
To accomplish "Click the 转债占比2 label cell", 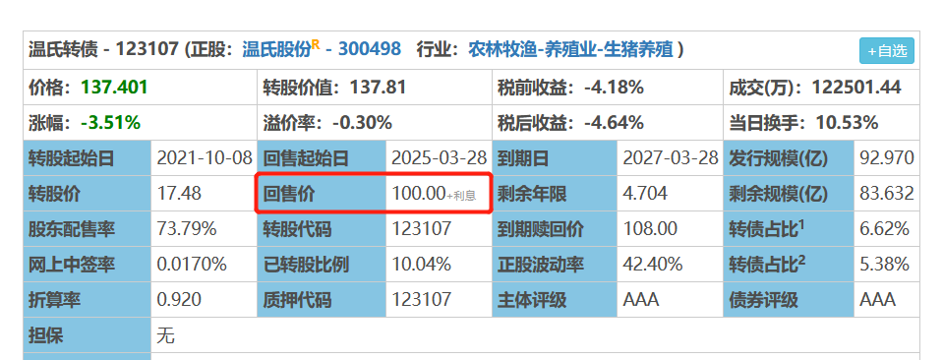I will (x=789, y=265).
